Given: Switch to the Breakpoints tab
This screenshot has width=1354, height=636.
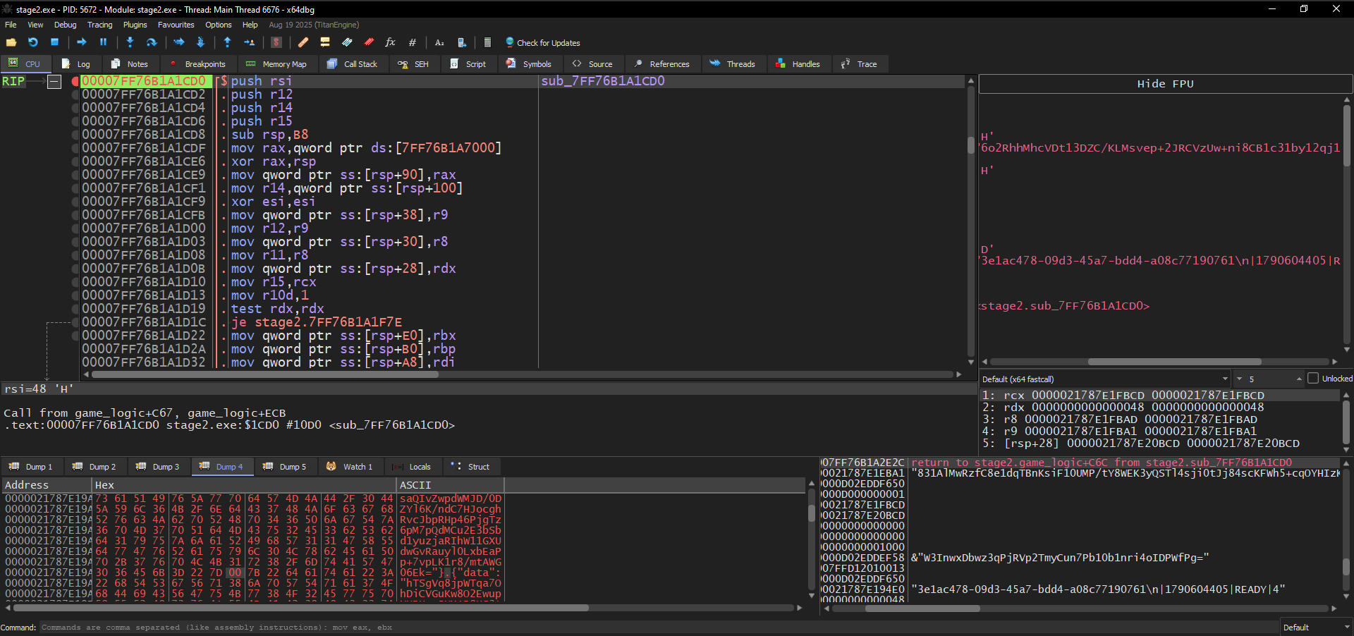Looking at the screenshot, I should pyautogui.click(x=198, y=63).
